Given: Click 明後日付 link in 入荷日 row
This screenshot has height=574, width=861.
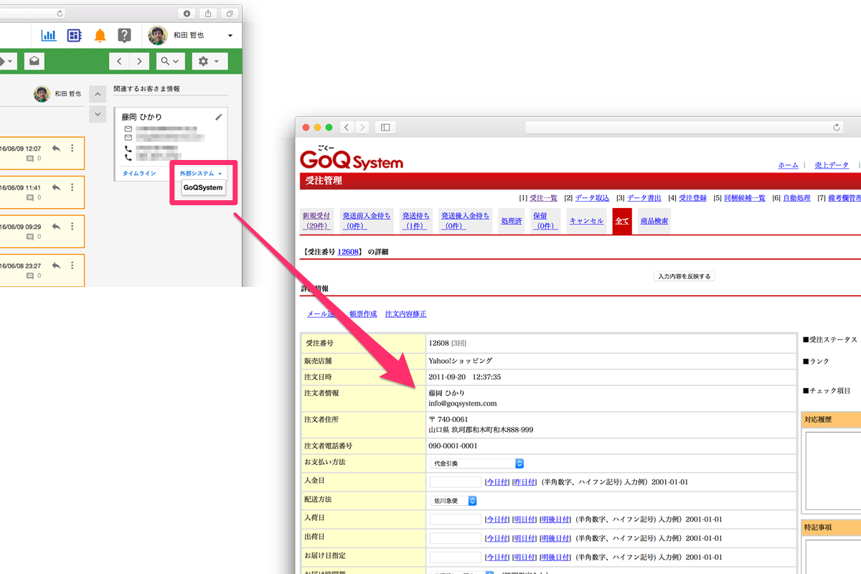Looking at the screenshot, I should 556,519.
